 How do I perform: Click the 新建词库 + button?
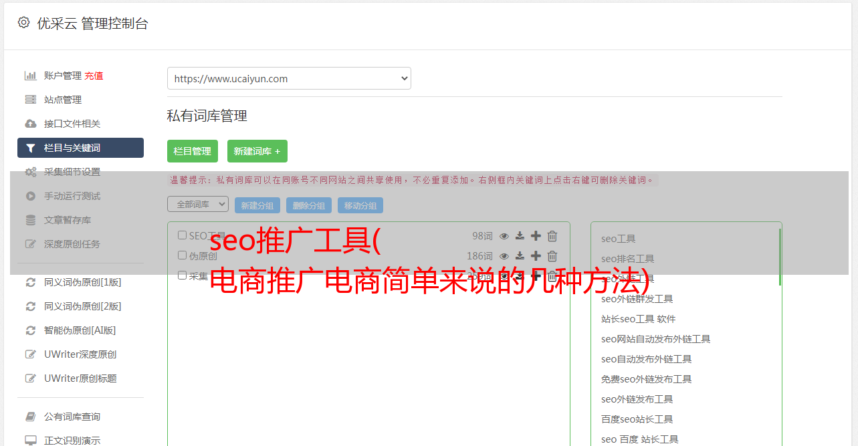click(x=257, y=151)
